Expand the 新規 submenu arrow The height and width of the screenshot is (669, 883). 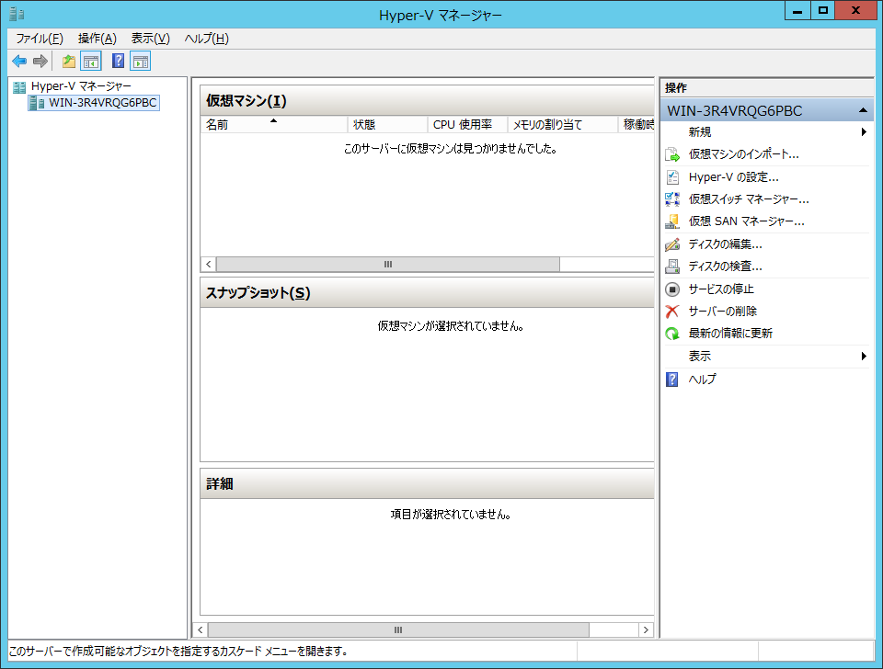(x=864, y=132)
